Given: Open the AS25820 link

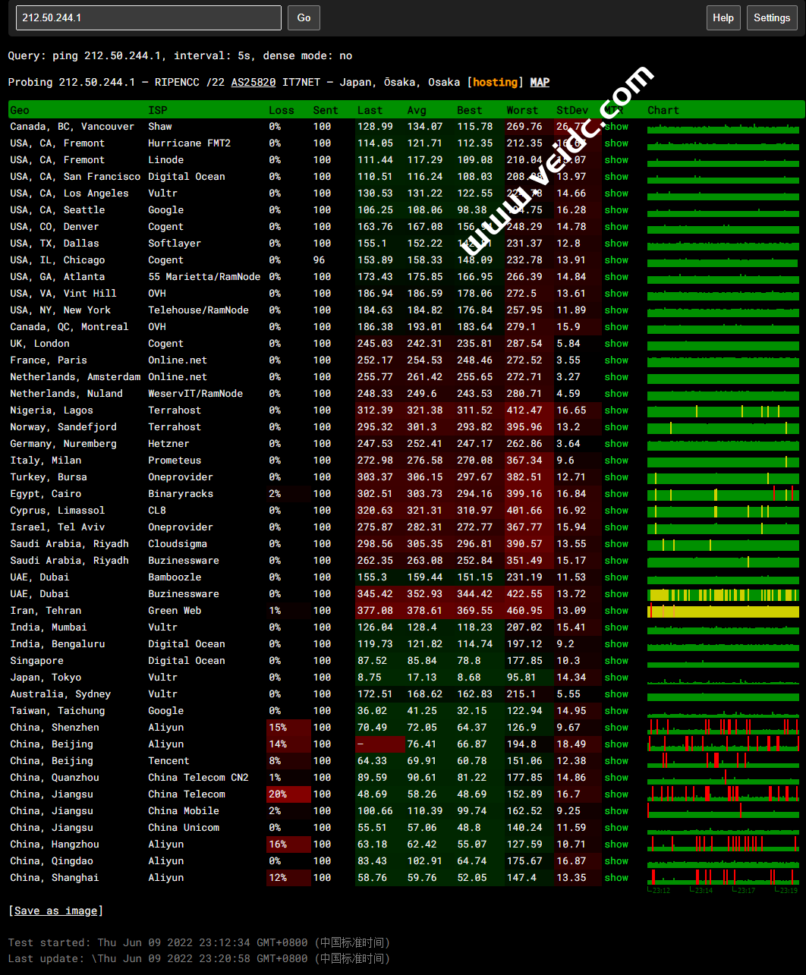Looking at the screenshot, I should click(x=253, y=82).
